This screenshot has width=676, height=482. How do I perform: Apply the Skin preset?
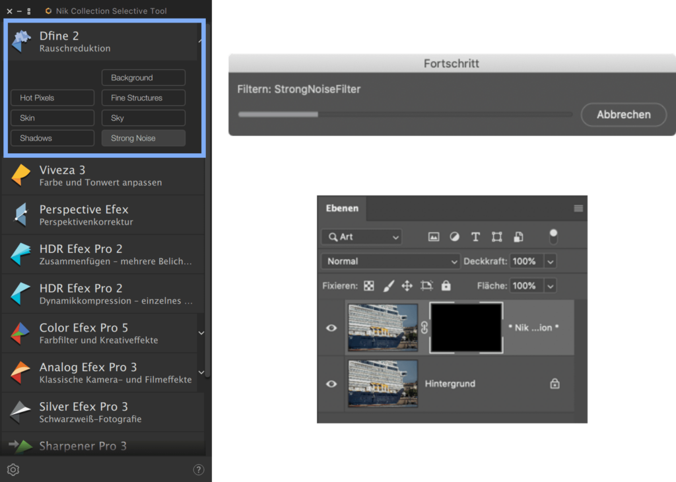pos(53,118)
